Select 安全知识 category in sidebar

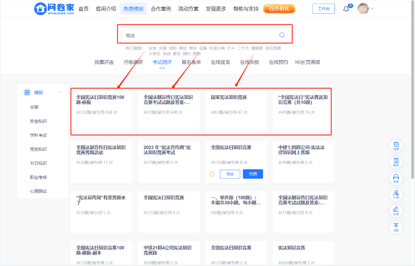coord(38,121)
